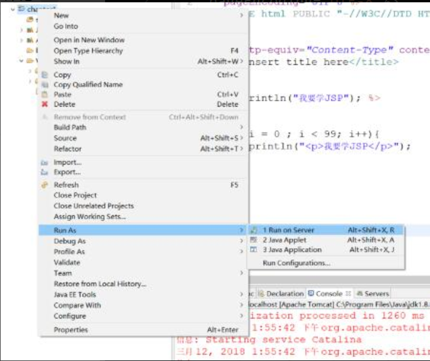Click the Build Path submenu arrow
This screenshot has width=430, height=361.
(x=241, y=127)
